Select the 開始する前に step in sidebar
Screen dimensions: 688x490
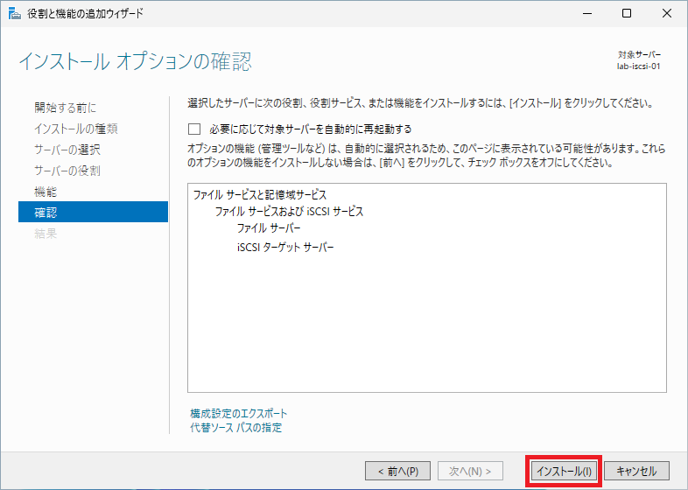pyautogui.click(x=66, y=108)
